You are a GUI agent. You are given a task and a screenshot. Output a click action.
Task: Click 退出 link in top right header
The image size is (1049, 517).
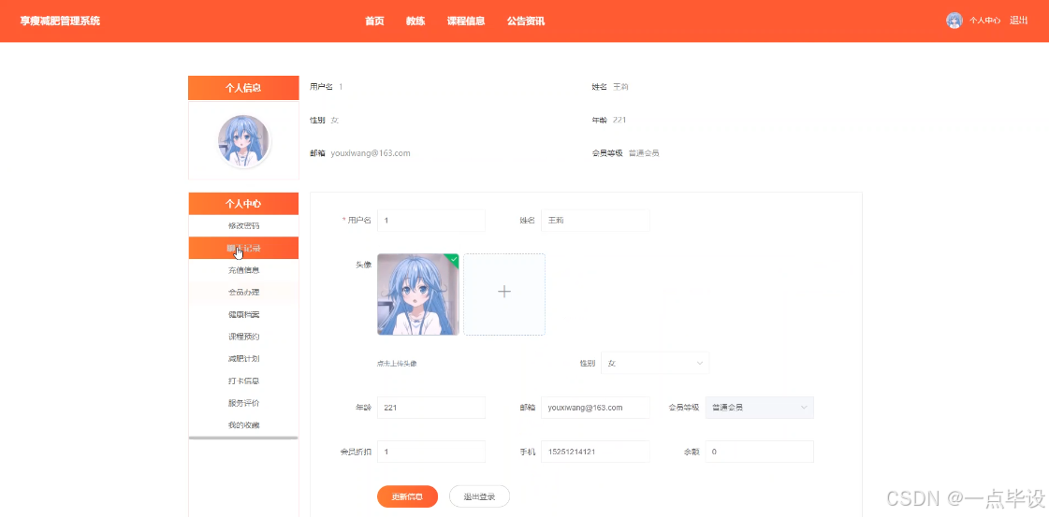click(x=1019, y=21)
